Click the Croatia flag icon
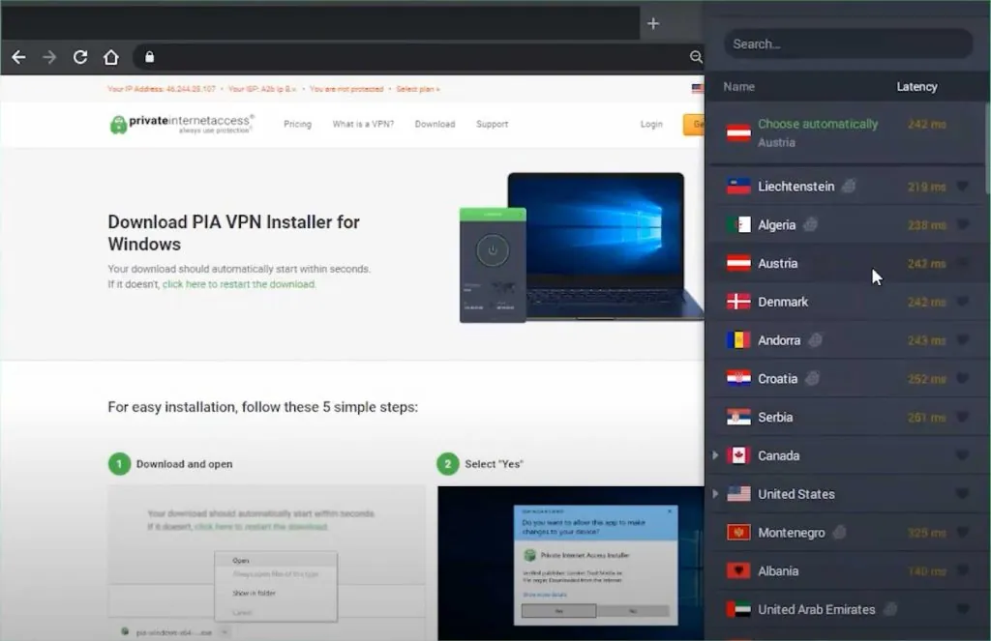This screenshot has height=641, width=991. pyautogui.click(x=738, y=378)
